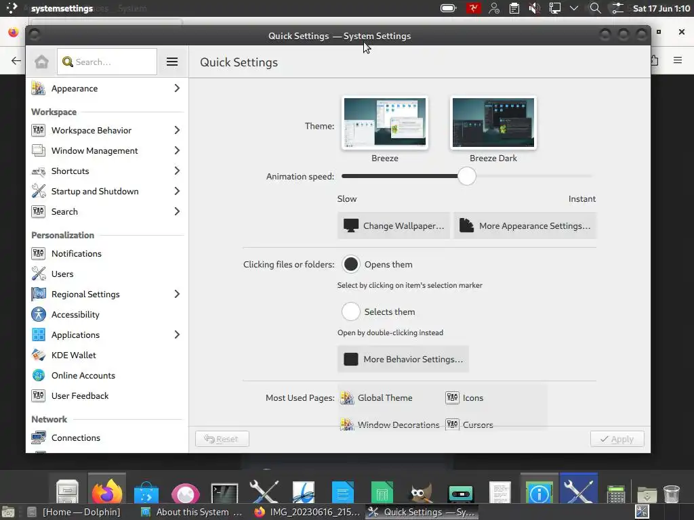The height and width of the screenshot is (520, 694).
Task: Select the Breeze theme thumbnail
Action: [x=385, y=123]
